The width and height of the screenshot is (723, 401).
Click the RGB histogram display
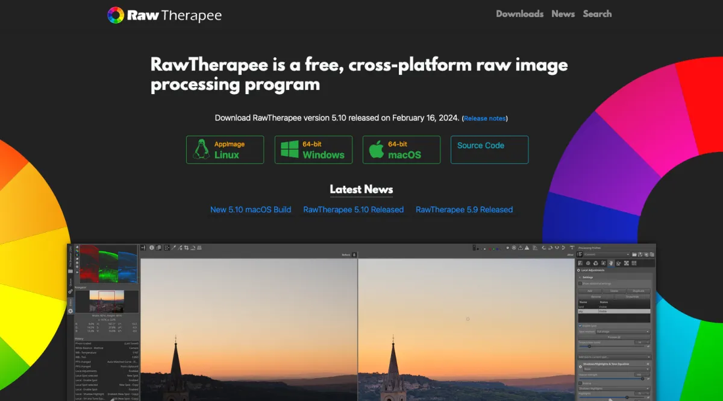coord(108,264)
